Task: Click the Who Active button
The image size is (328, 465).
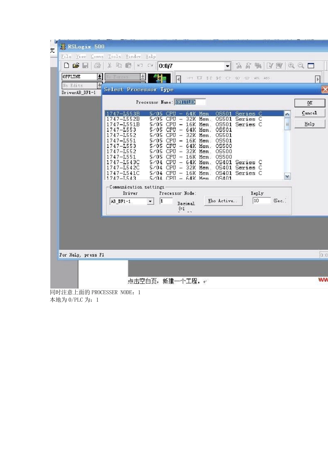Action: point(223,201)
